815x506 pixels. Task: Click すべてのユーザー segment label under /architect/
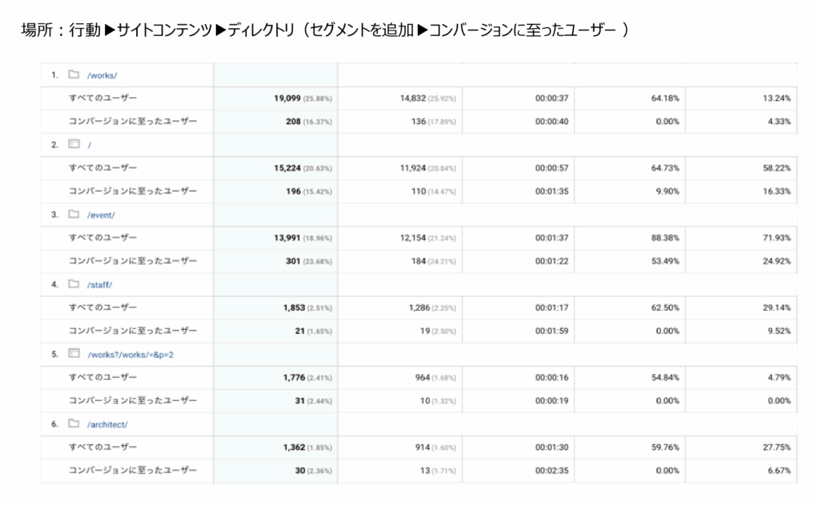point(102,447)
